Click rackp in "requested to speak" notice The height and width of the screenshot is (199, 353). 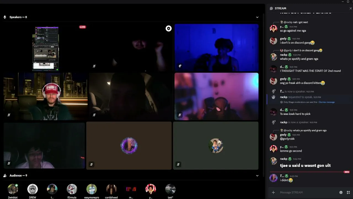coord(284,97)
